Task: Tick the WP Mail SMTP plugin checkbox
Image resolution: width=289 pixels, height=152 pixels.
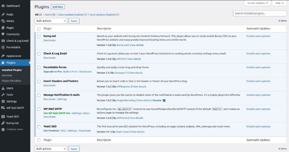Action: [39, 109]
